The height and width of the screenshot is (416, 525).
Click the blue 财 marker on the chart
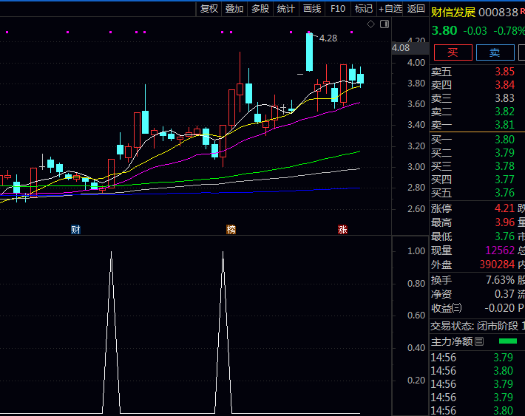point(75,230)
